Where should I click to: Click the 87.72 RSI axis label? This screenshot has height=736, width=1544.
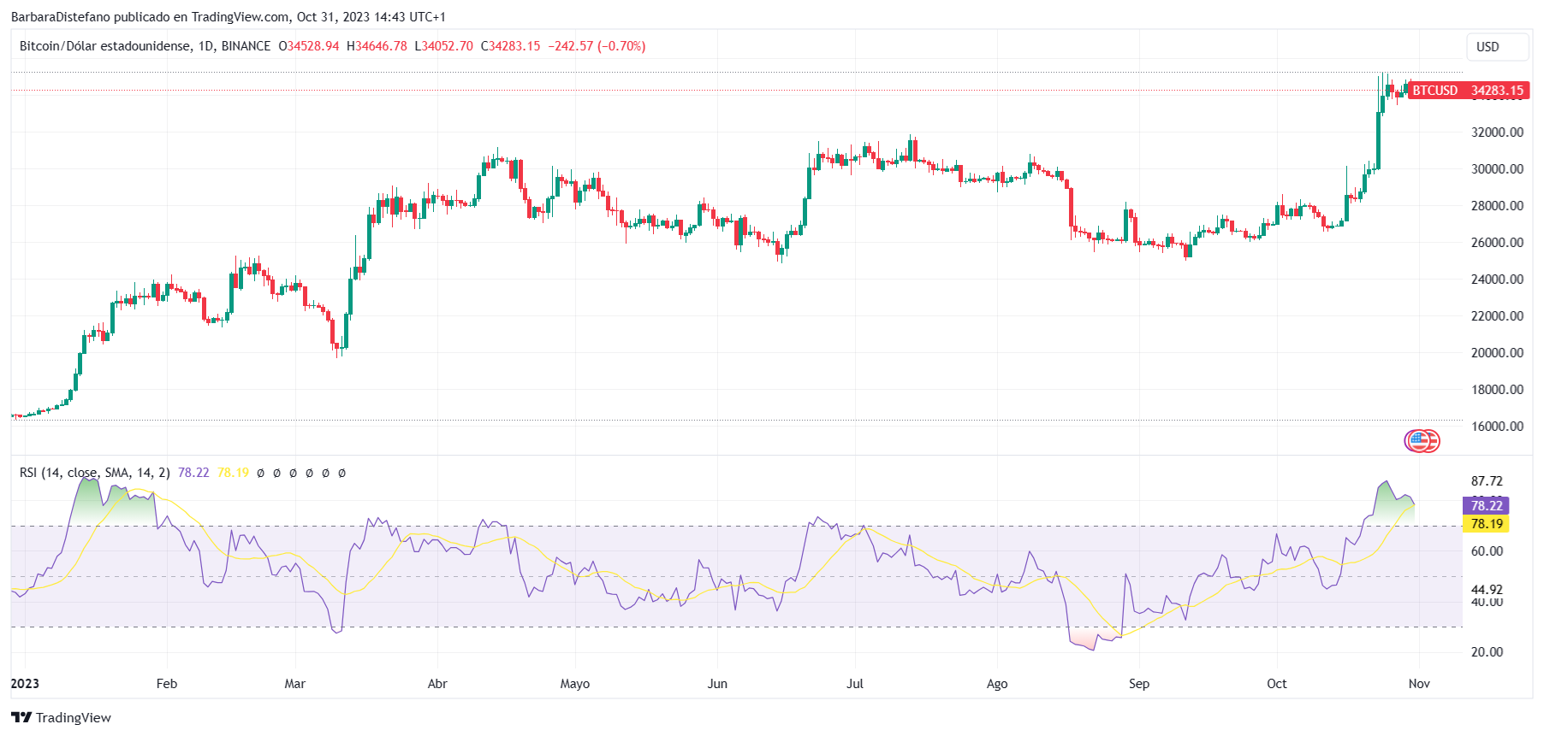1487,481
